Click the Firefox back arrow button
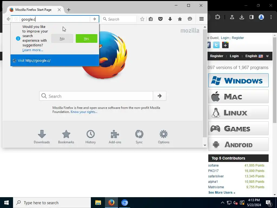This screenshot has height=208, width=277. pos(8,19)
